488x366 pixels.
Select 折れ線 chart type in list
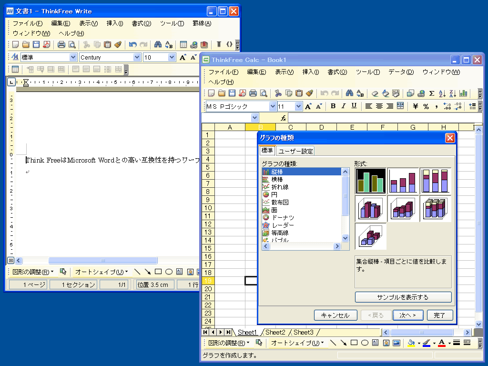(301, 187)
